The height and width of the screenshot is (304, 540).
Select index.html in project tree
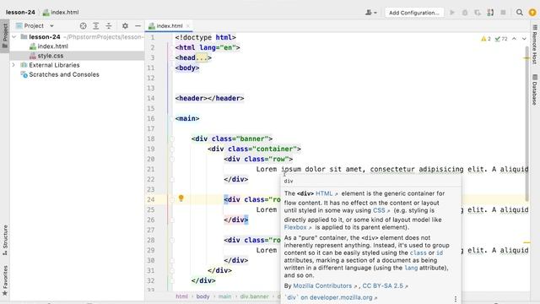coord(52,46)
